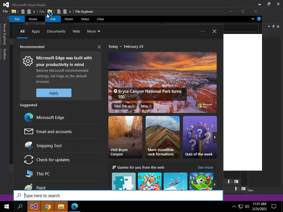Switch to the Documents search tab
The image size is (283, 212).
[x=56, y=31]
